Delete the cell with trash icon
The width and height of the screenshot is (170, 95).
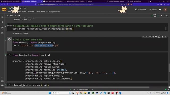[x=162, y=37]
